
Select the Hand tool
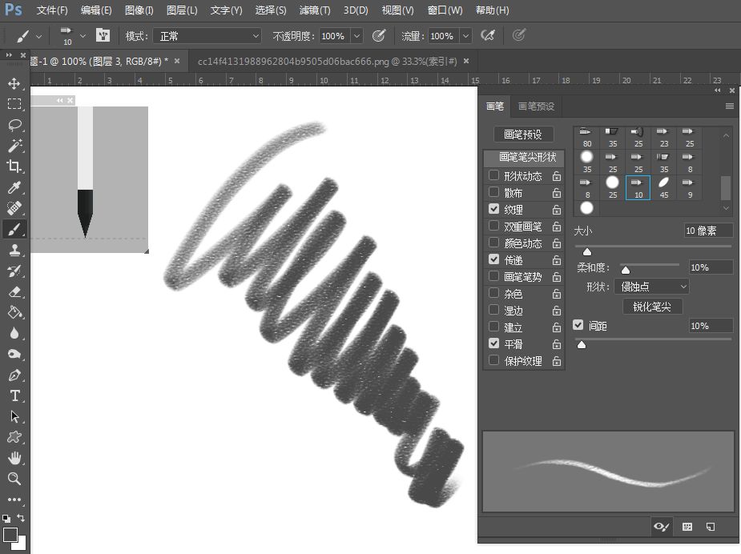coord(14,458)
